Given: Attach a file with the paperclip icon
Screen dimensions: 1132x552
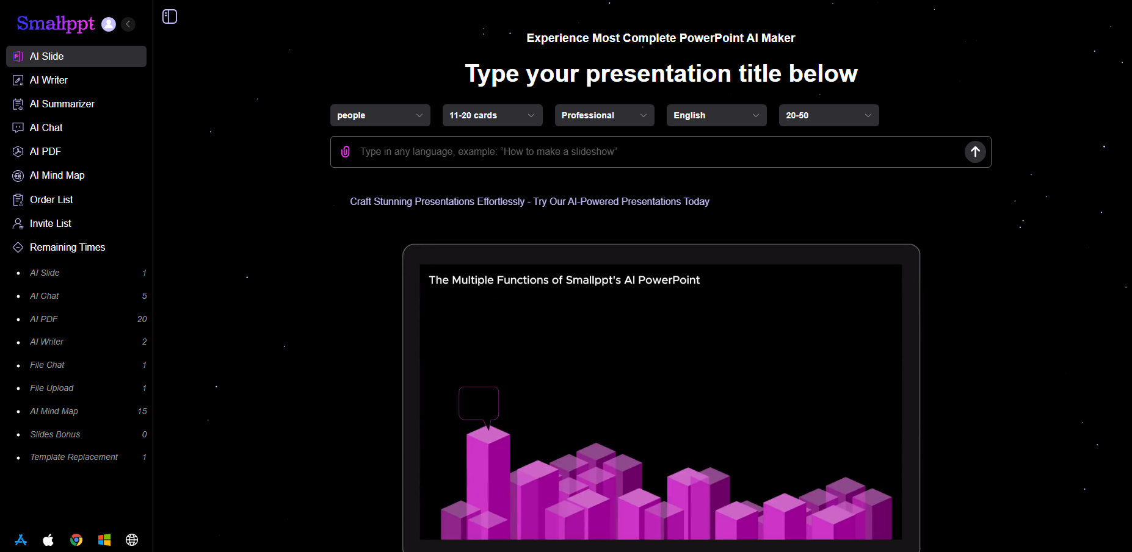Looking at the screenshot, I should click(346, 151).
